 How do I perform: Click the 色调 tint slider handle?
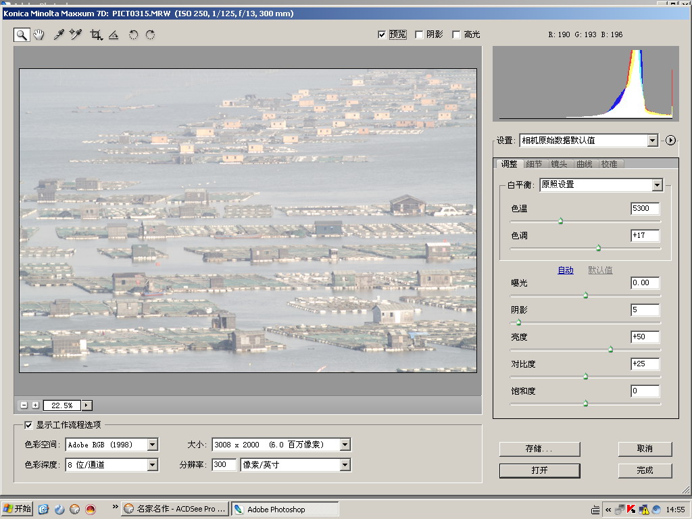599,247
